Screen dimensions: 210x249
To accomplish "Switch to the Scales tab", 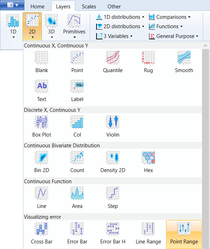I will (89, 6).
